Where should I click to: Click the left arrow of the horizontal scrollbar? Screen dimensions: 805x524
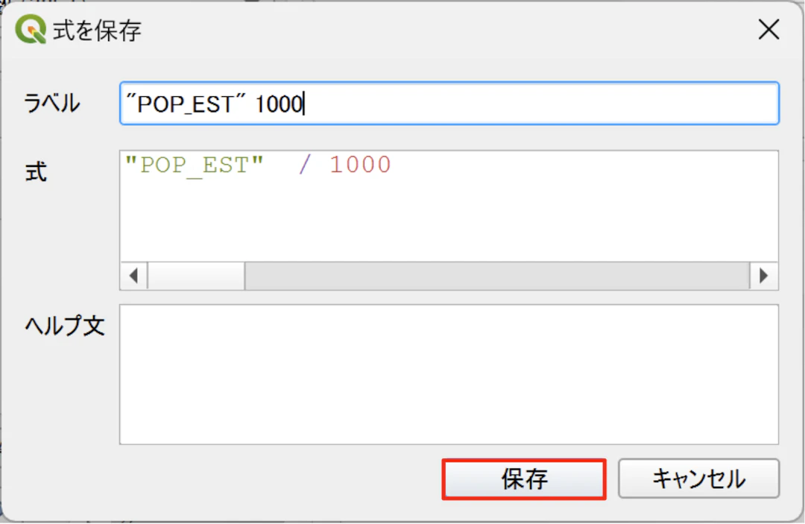(x=133, y=276)
